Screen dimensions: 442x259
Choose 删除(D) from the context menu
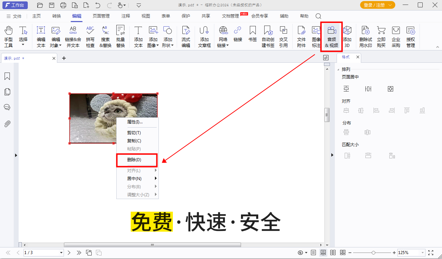[134, 160]
